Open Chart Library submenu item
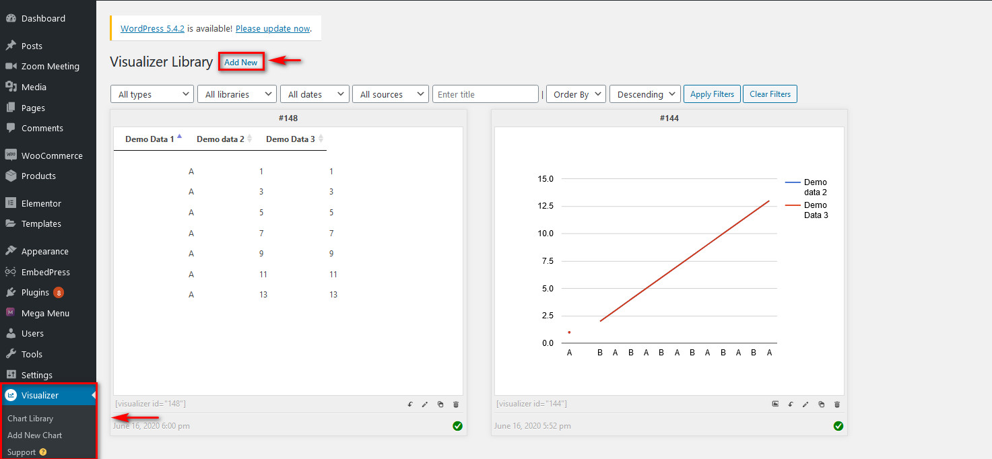The height and width of the screenshot is (459, 992). (x=30, y=419)
